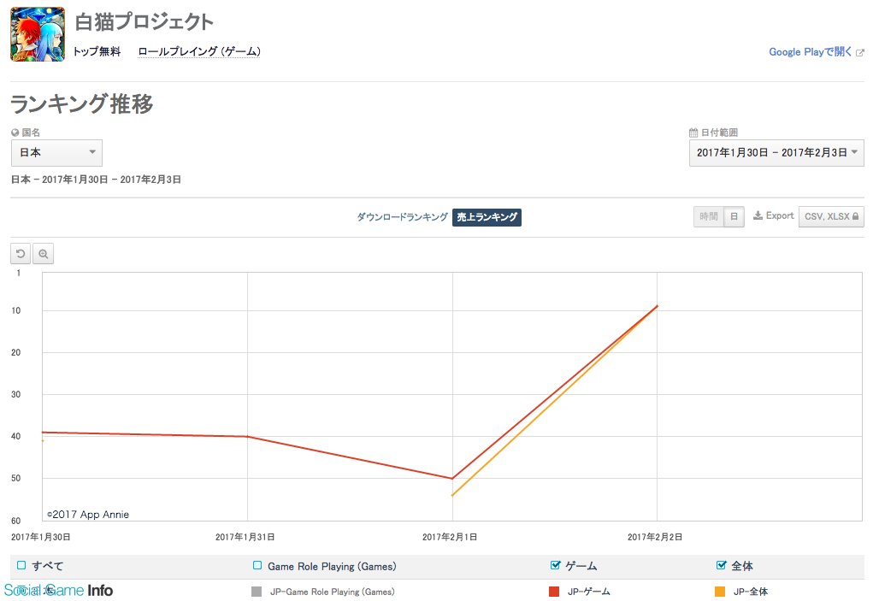Click the ©2017 App Annie chart credit
This screenshot has width=873, height=601.
(88, 515)
